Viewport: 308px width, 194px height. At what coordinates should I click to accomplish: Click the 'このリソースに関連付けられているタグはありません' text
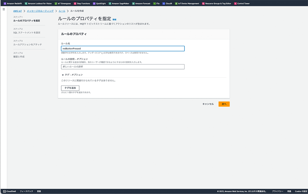pyautogui.click(x=89, y=81)
